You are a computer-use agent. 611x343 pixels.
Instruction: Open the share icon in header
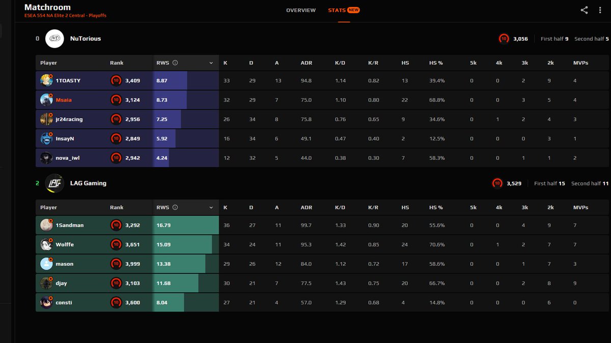584,10
